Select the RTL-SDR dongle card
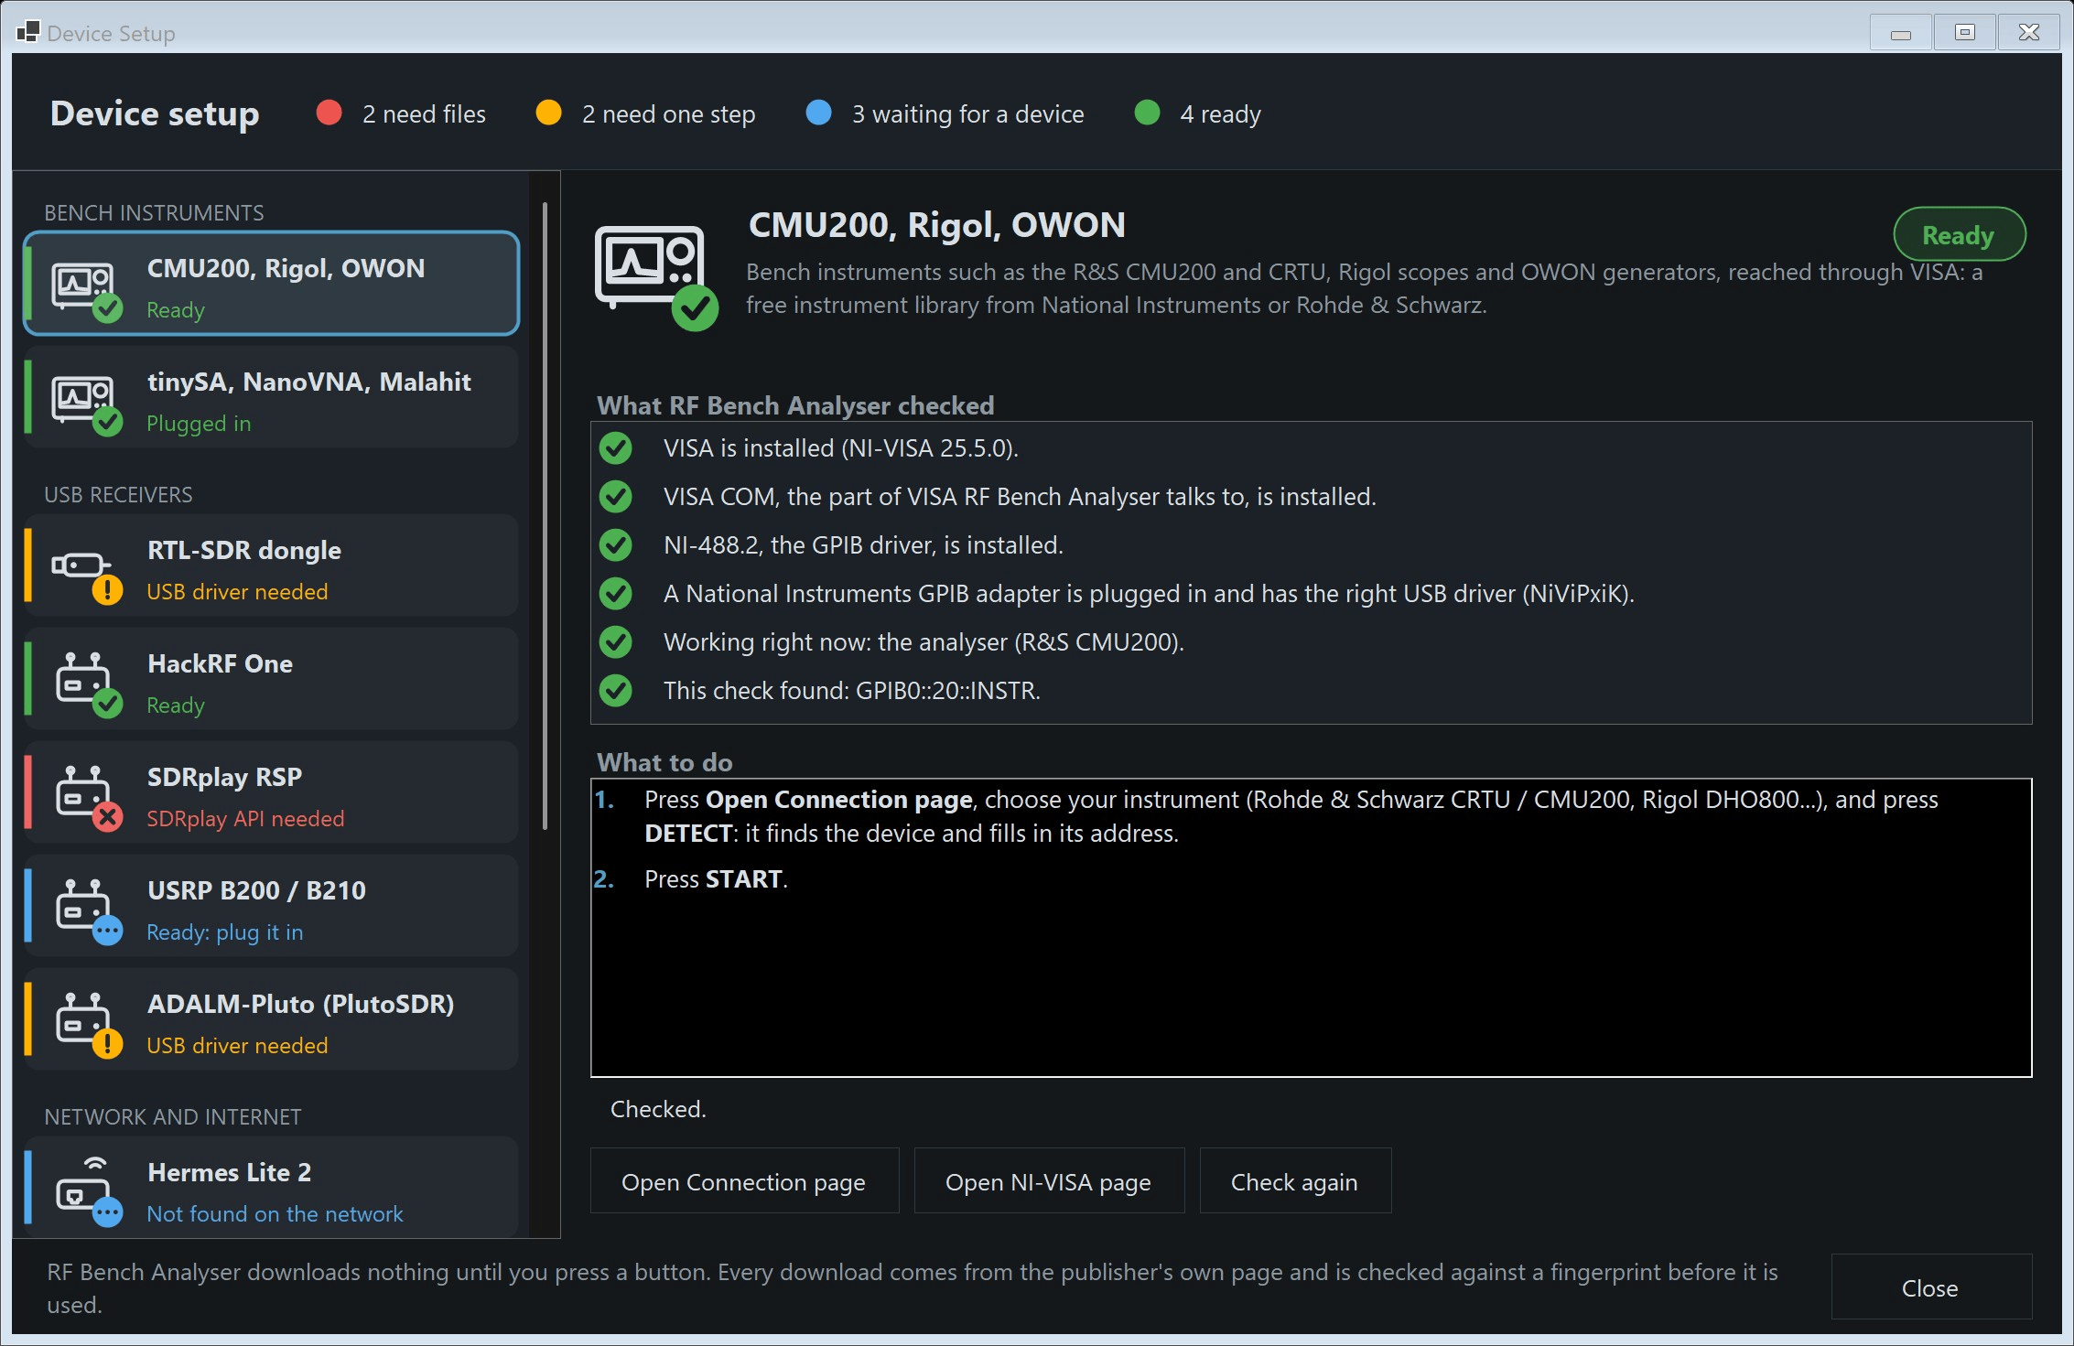The height and width of the screenshot is (1346, 2074). 272,565
